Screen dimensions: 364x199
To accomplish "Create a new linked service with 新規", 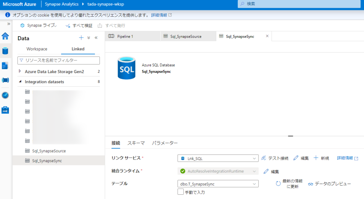I will (x=321, y=158).
